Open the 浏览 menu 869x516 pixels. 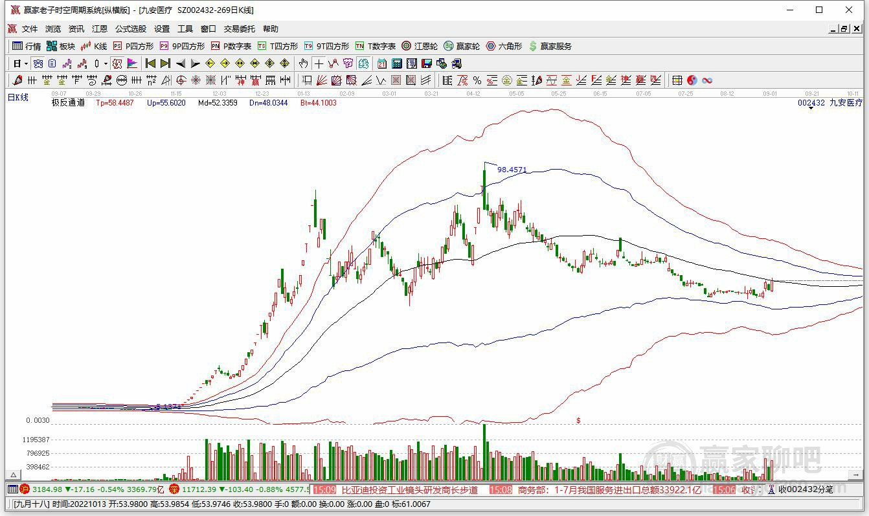click(53, 29)
